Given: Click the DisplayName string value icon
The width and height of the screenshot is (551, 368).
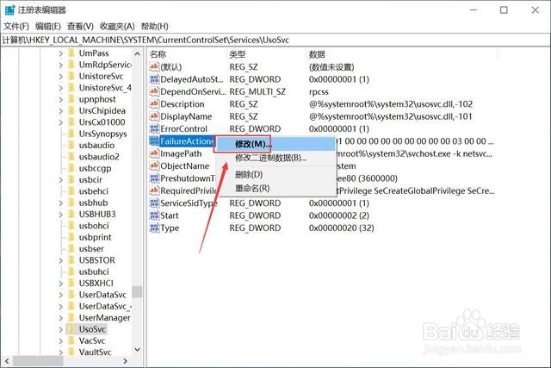Looking at the screenshot, I should (154, 116).
